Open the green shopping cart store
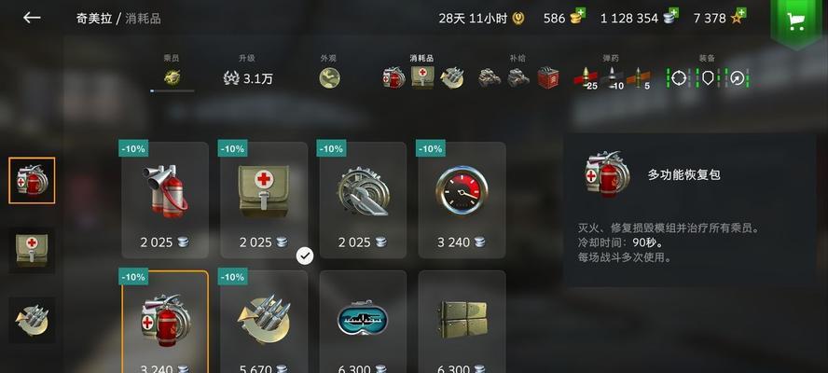This screenshot has height=373, width=828. coord(795,21)
